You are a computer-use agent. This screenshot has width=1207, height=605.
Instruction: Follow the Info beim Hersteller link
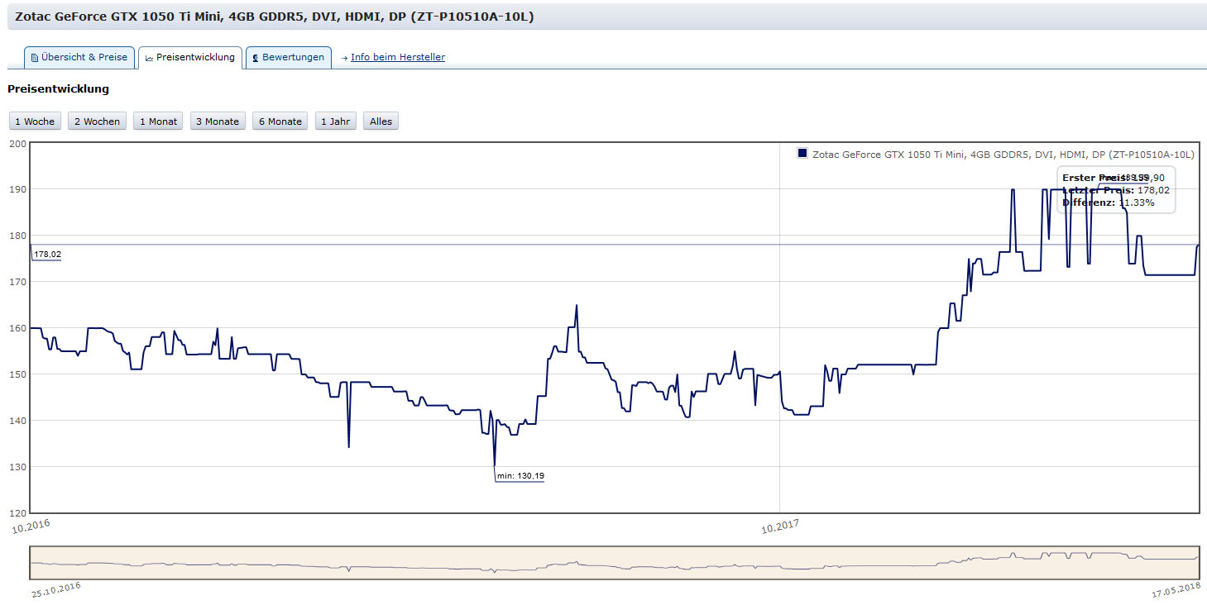pos(398,57)
